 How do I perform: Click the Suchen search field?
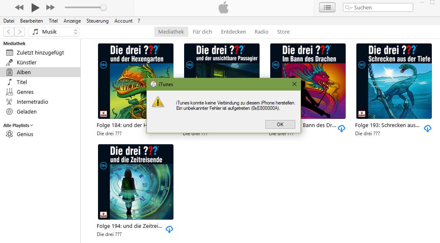378,7
